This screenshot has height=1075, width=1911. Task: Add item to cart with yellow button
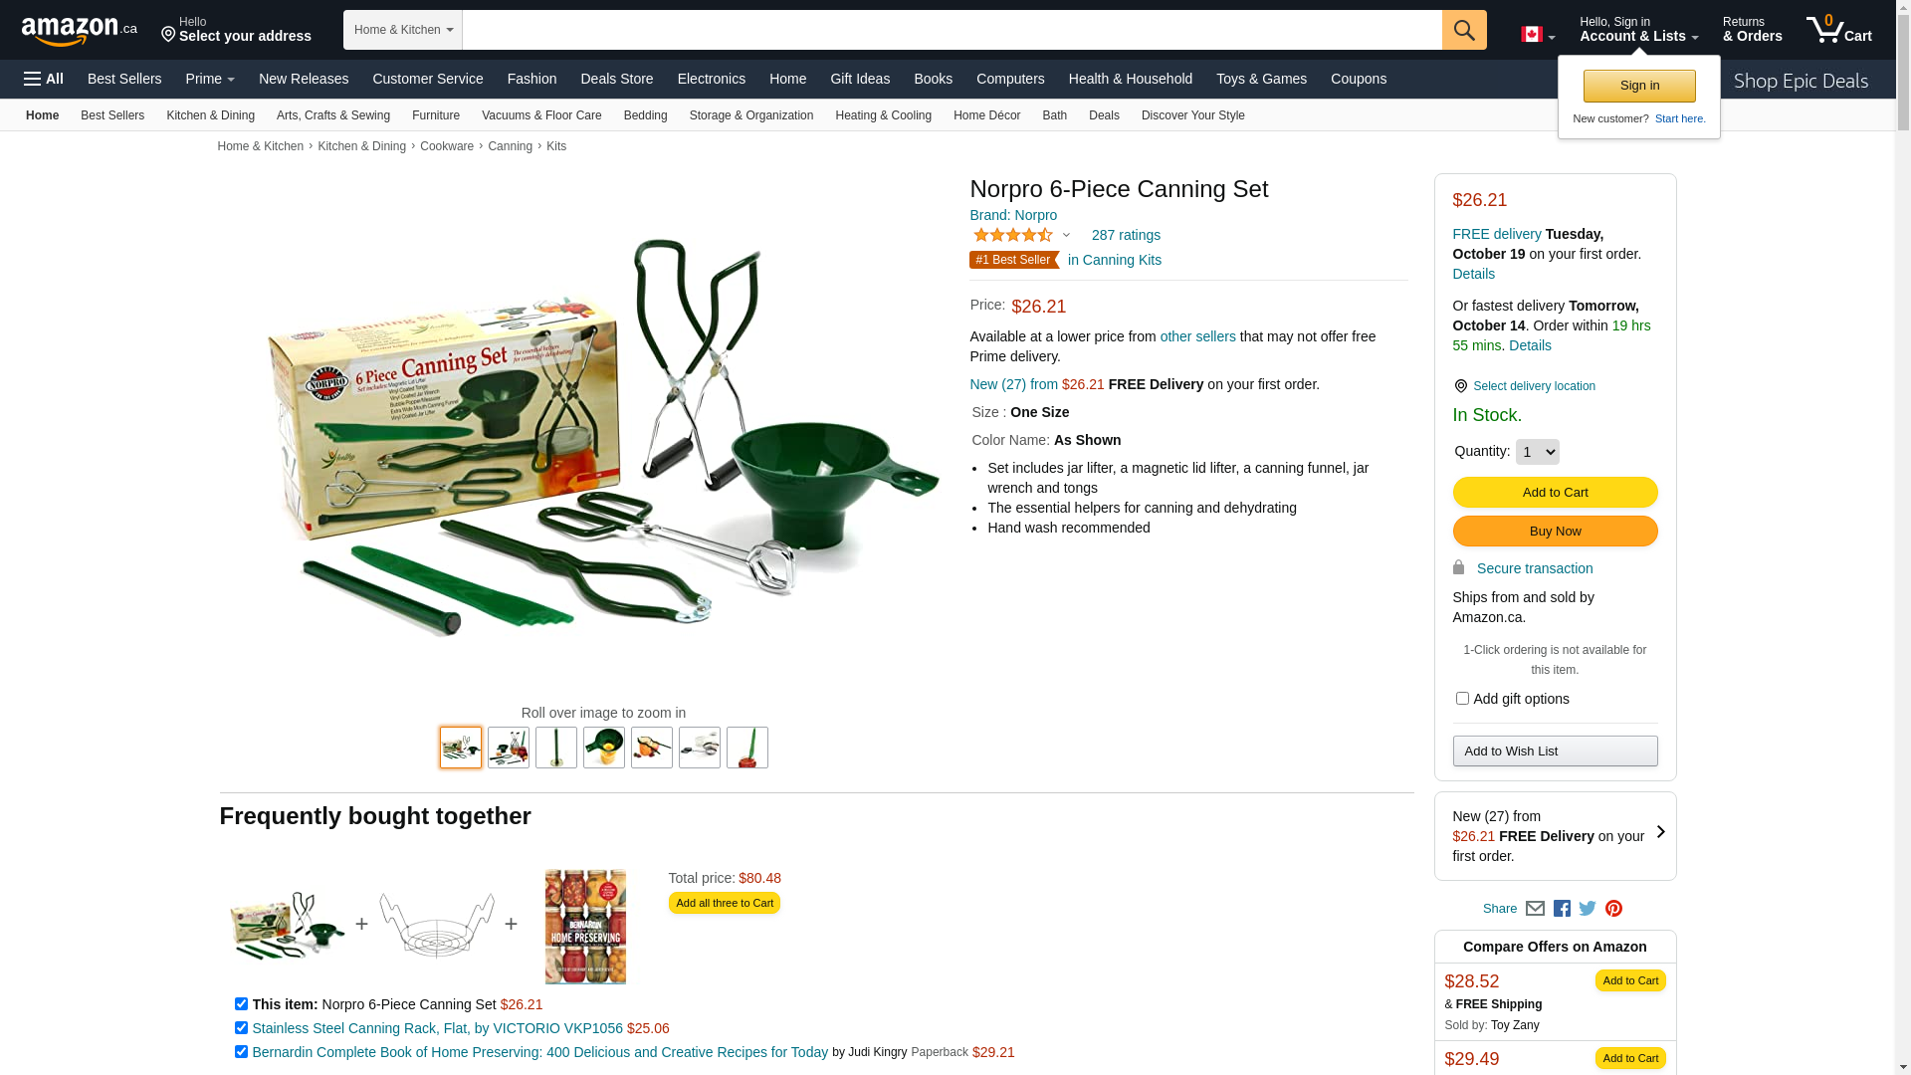coord(1555,492)
